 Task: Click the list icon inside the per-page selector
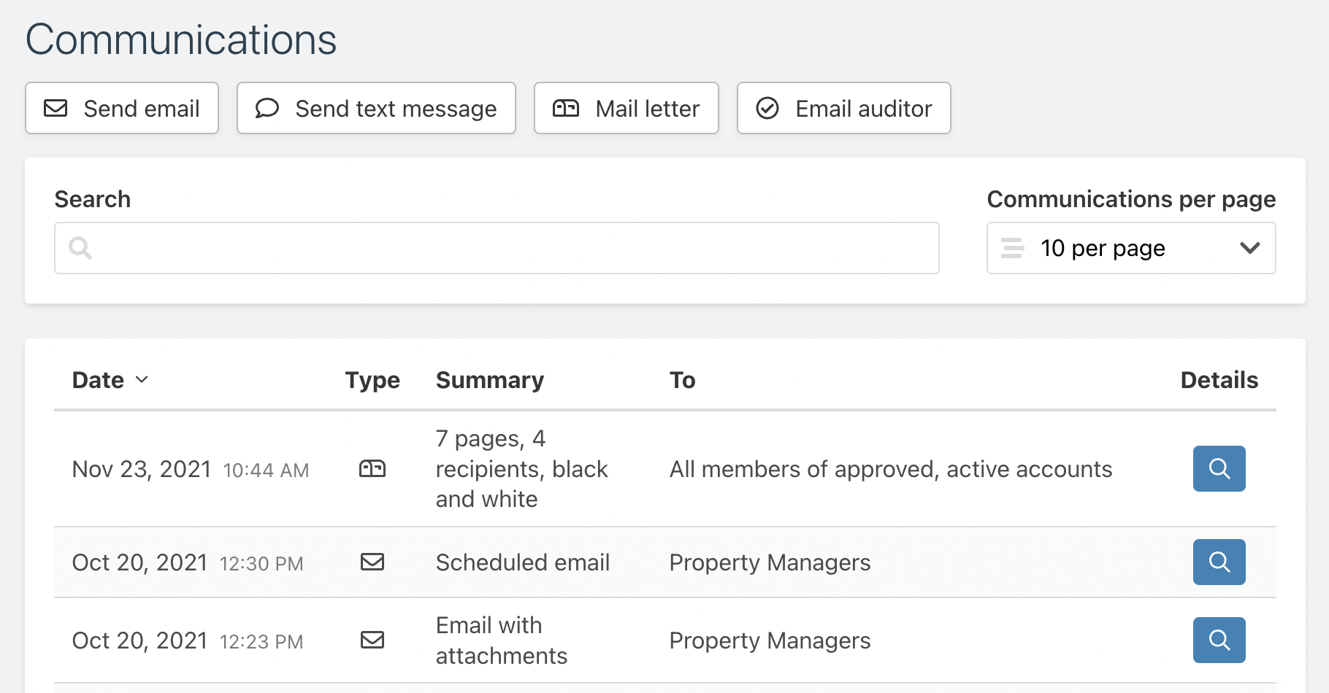pos(1012,248)
